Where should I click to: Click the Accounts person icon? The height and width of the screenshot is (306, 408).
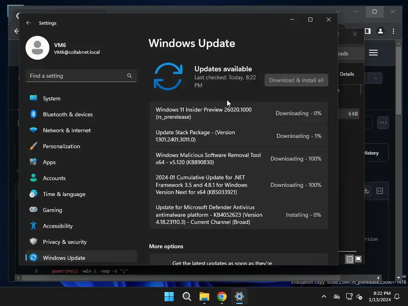33,178
